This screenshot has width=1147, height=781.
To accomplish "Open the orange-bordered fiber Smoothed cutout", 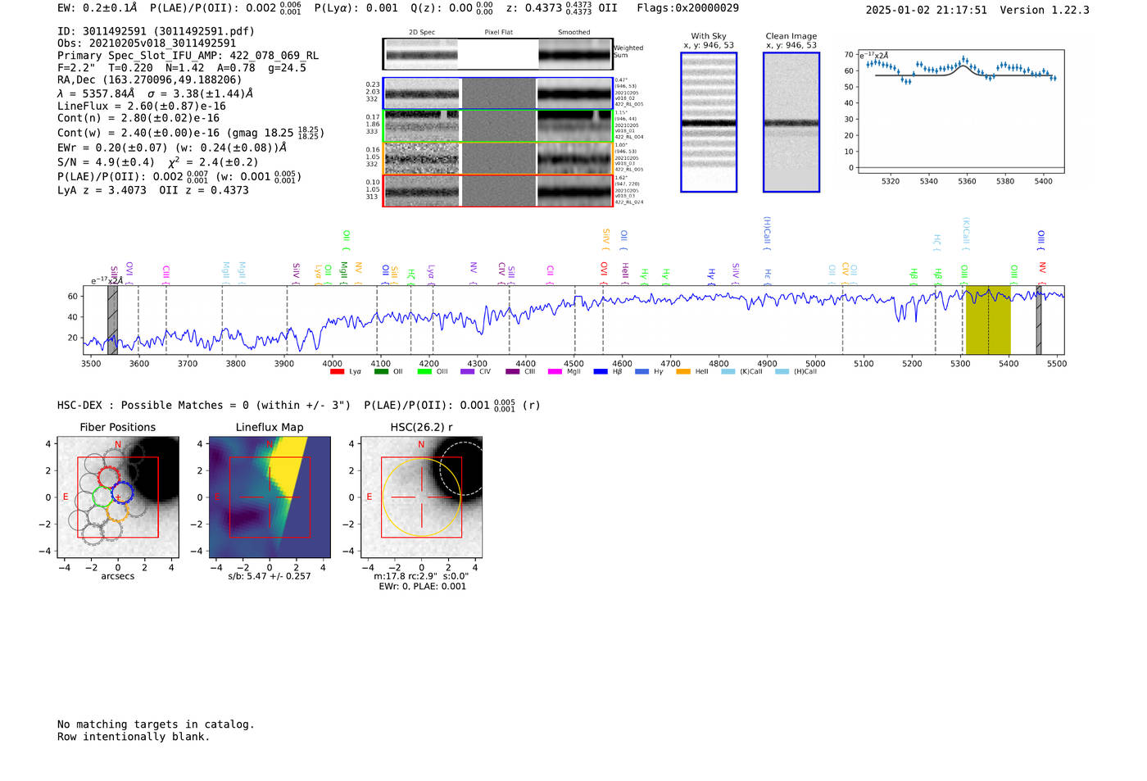I will [x=574, y=158].
